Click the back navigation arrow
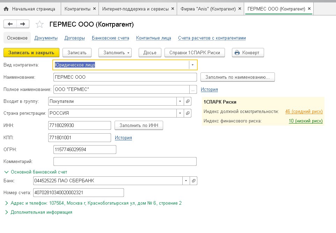This screenshot has width=336, height=233. pyautogui.click(x=10, y=24)
